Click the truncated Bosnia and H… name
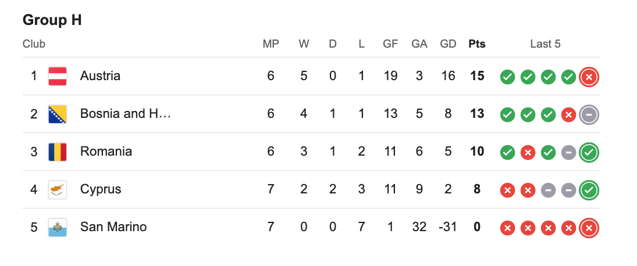Image resolution: width=637 pixels, height=266 pixels. click(126, 114)
